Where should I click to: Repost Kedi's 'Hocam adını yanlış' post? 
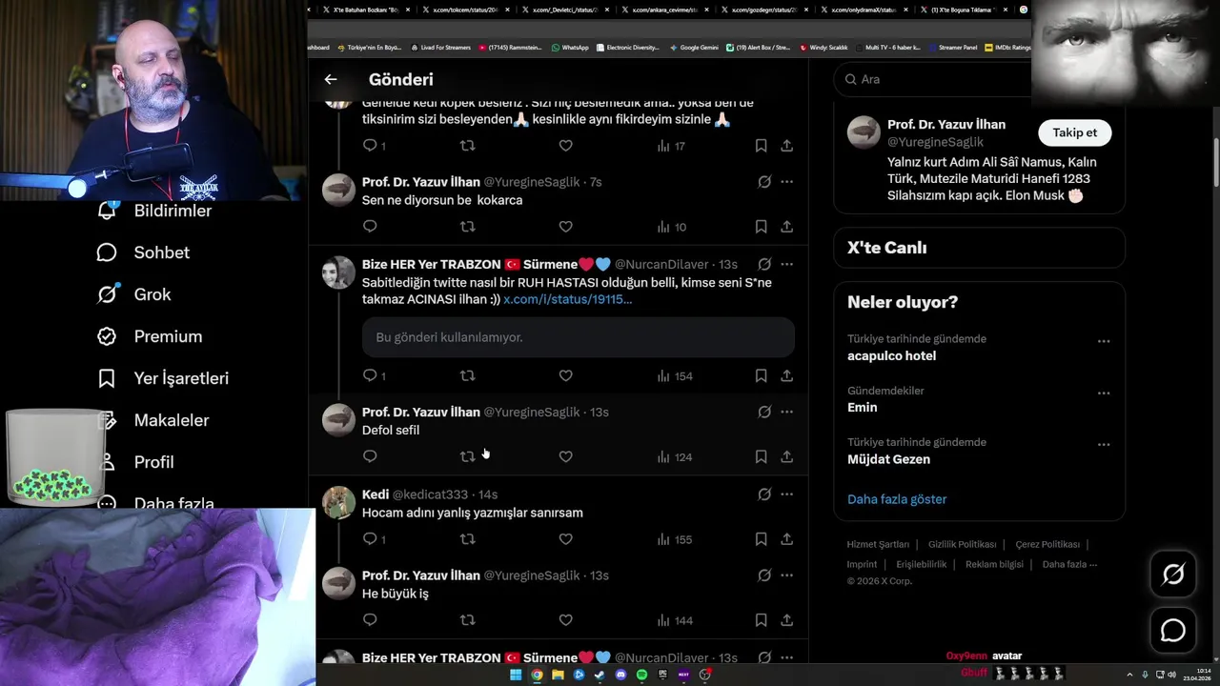coord(467,539)
